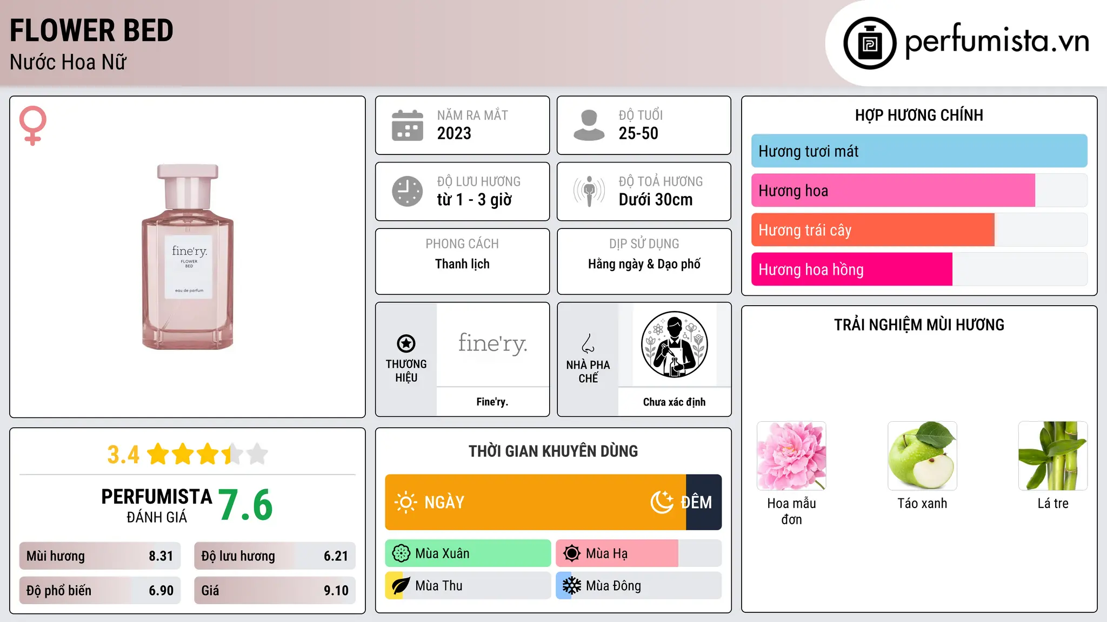Open the Flower Bed perfume bottle image

(188, 256)
